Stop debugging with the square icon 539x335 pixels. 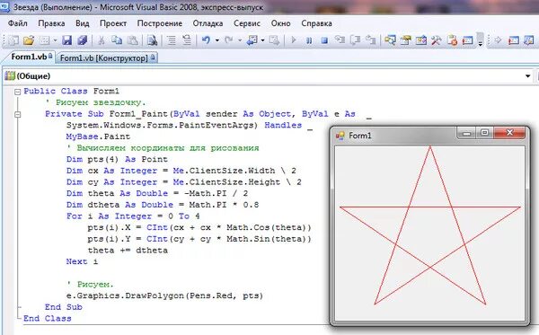coord(324,40)
